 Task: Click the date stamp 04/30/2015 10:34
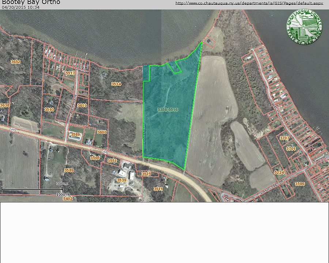(20, 7)
